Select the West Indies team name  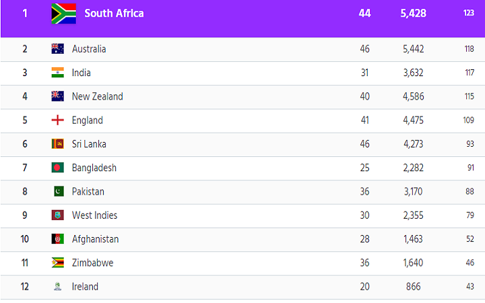point(95,215)
